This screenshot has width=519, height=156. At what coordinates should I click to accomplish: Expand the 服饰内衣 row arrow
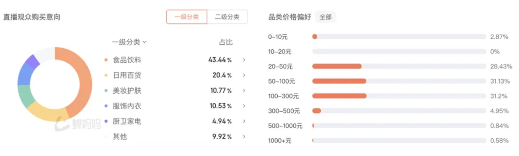[x=244, y=106]
